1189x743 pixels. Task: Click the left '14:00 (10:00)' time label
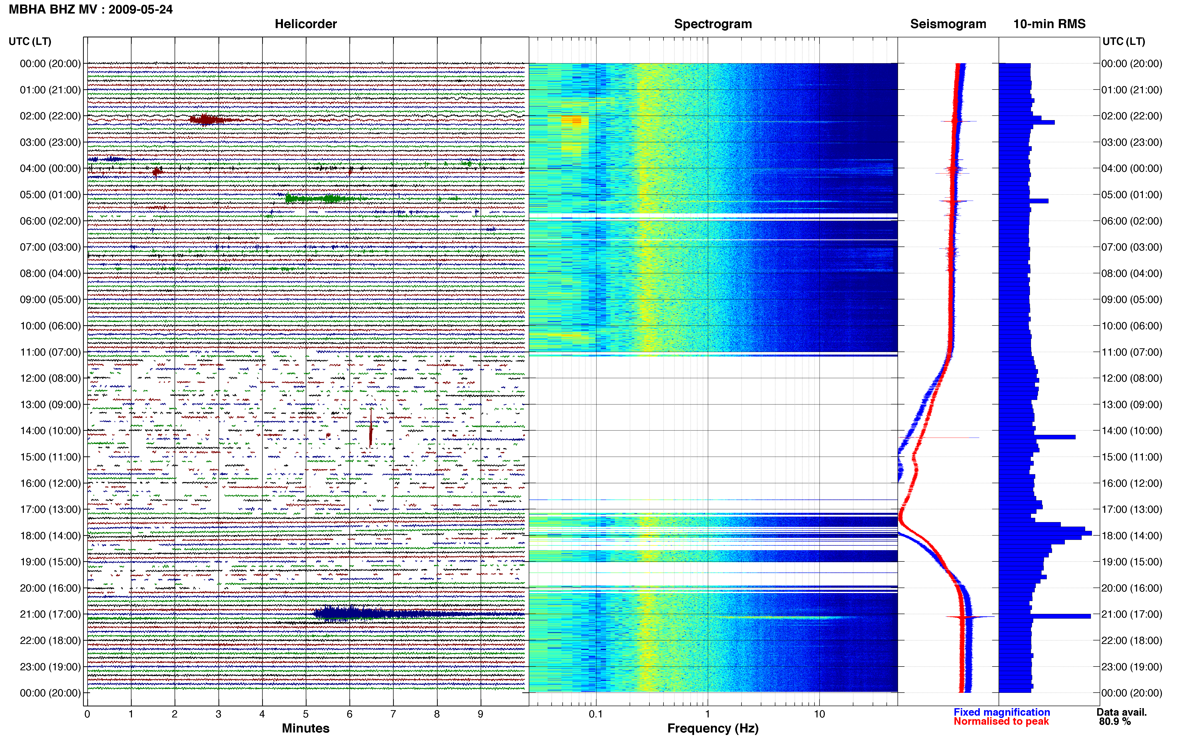point(50,431)
